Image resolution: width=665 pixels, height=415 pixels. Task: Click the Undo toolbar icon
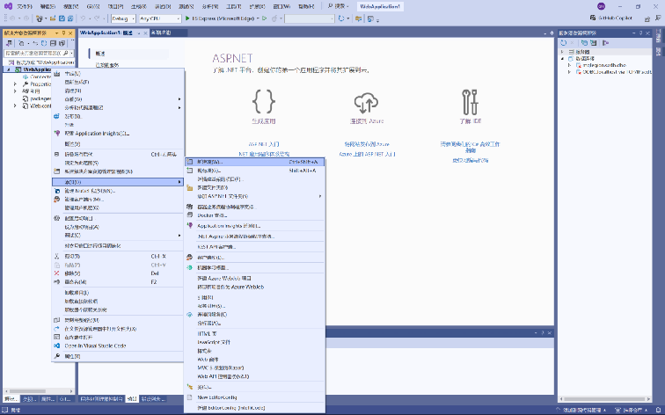(83, 18)
